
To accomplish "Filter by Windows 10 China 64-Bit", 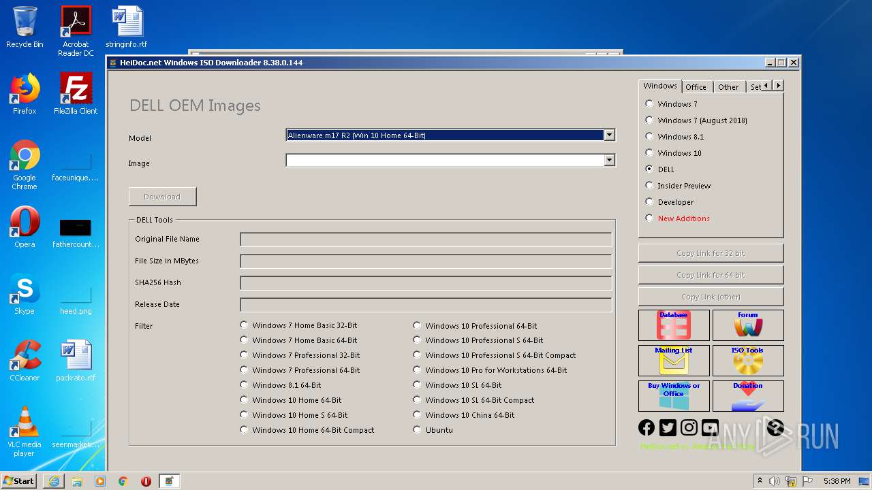I will click(464, 415).
